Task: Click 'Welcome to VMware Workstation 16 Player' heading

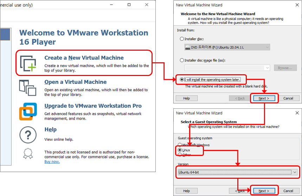Action: point(84,37)
